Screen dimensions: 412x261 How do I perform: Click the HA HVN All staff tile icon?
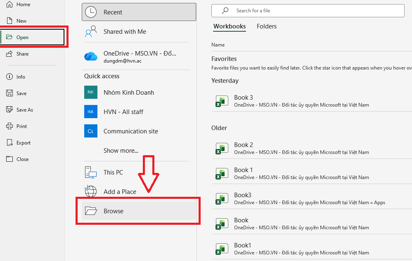click(x=91, y=112)
